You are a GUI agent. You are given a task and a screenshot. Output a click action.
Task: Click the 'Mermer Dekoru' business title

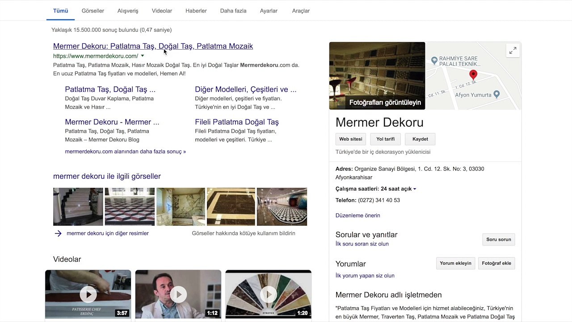379,123
